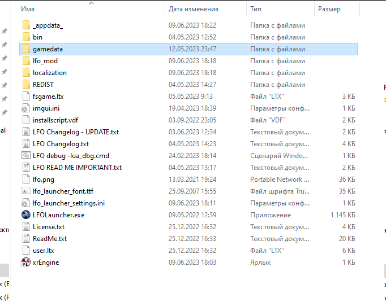Click the LFO READ ME IMPORTANT.txt icon
Viewport: 386px width, 302px height.
pos(26,168)
